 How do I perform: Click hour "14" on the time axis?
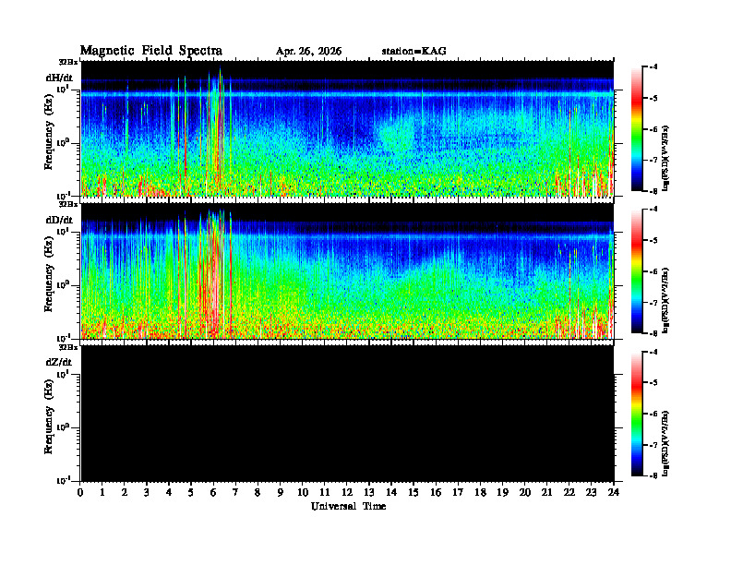391,492
